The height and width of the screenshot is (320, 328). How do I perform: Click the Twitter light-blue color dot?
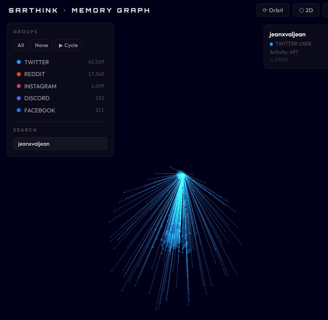18,62
